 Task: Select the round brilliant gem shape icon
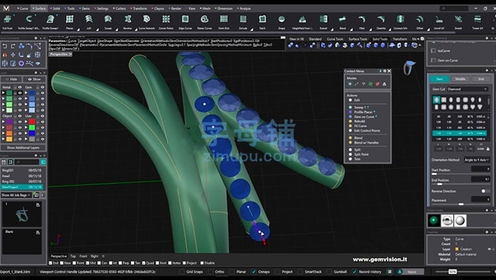point(437,100)
